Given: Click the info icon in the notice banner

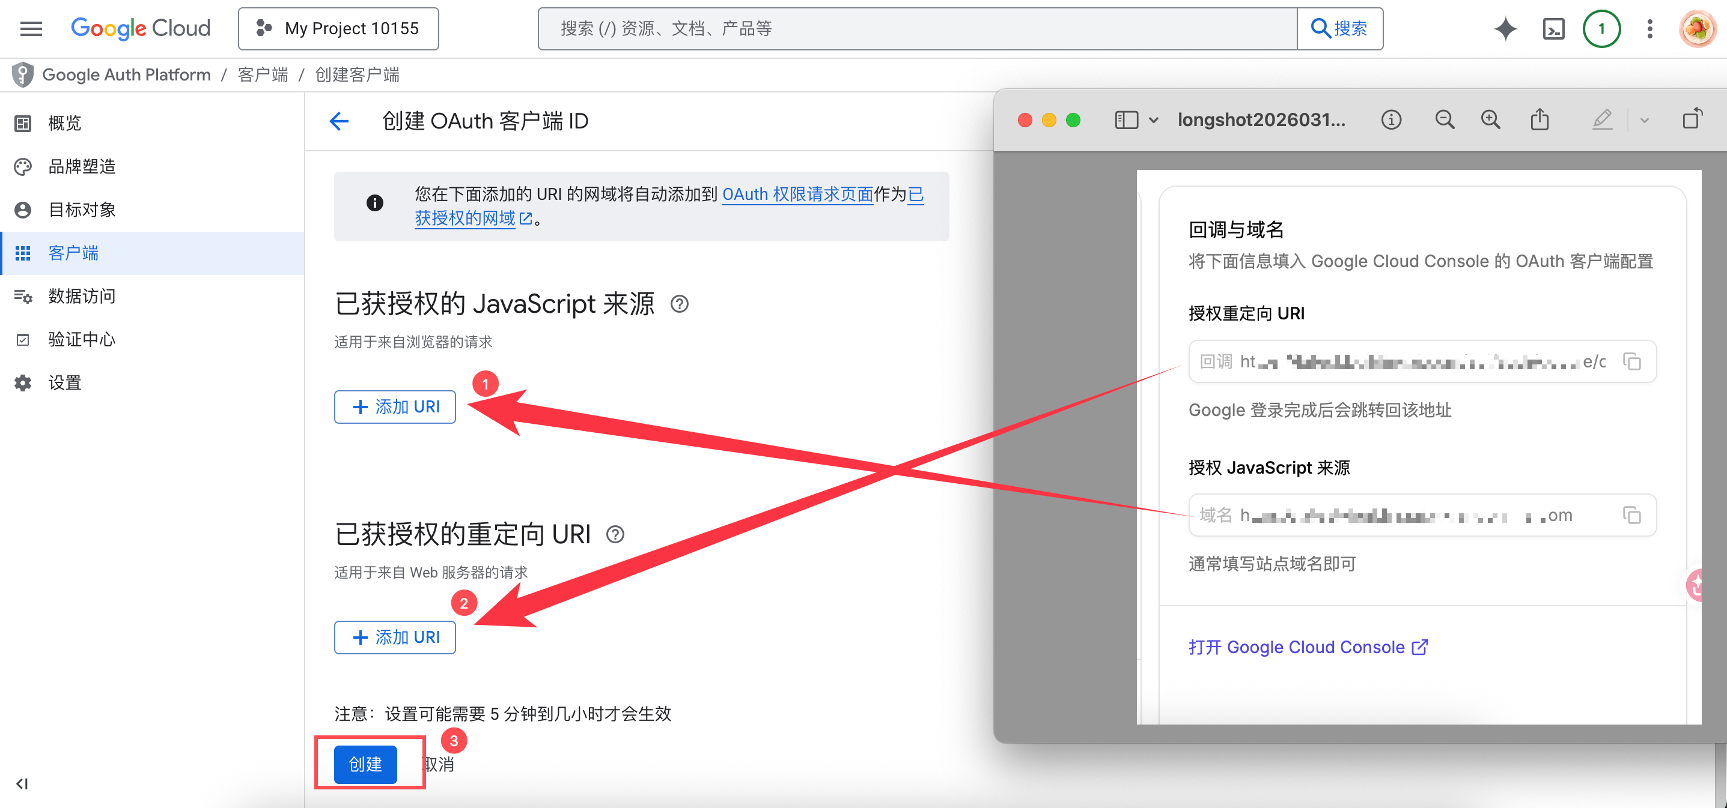Looking at the screenshot, I should click(x=375, y=202).
